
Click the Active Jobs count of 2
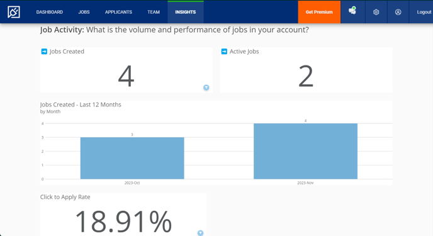point(306,76)
